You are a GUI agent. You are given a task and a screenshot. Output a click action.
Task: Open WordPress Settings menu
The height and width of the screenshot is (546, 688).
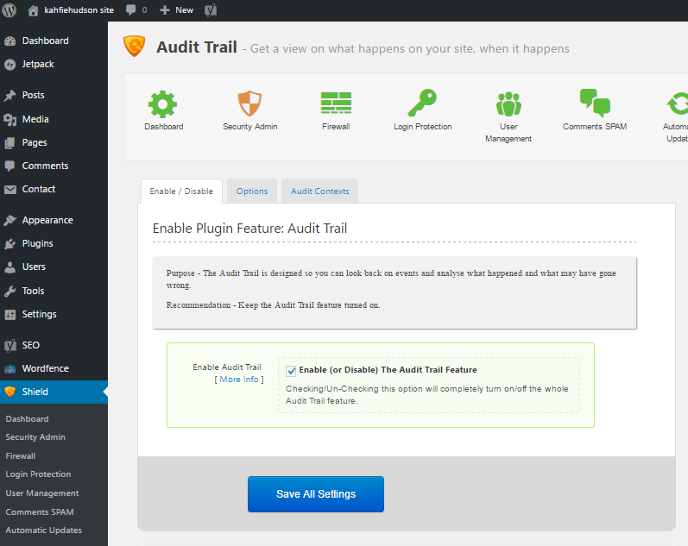(54, 314)
